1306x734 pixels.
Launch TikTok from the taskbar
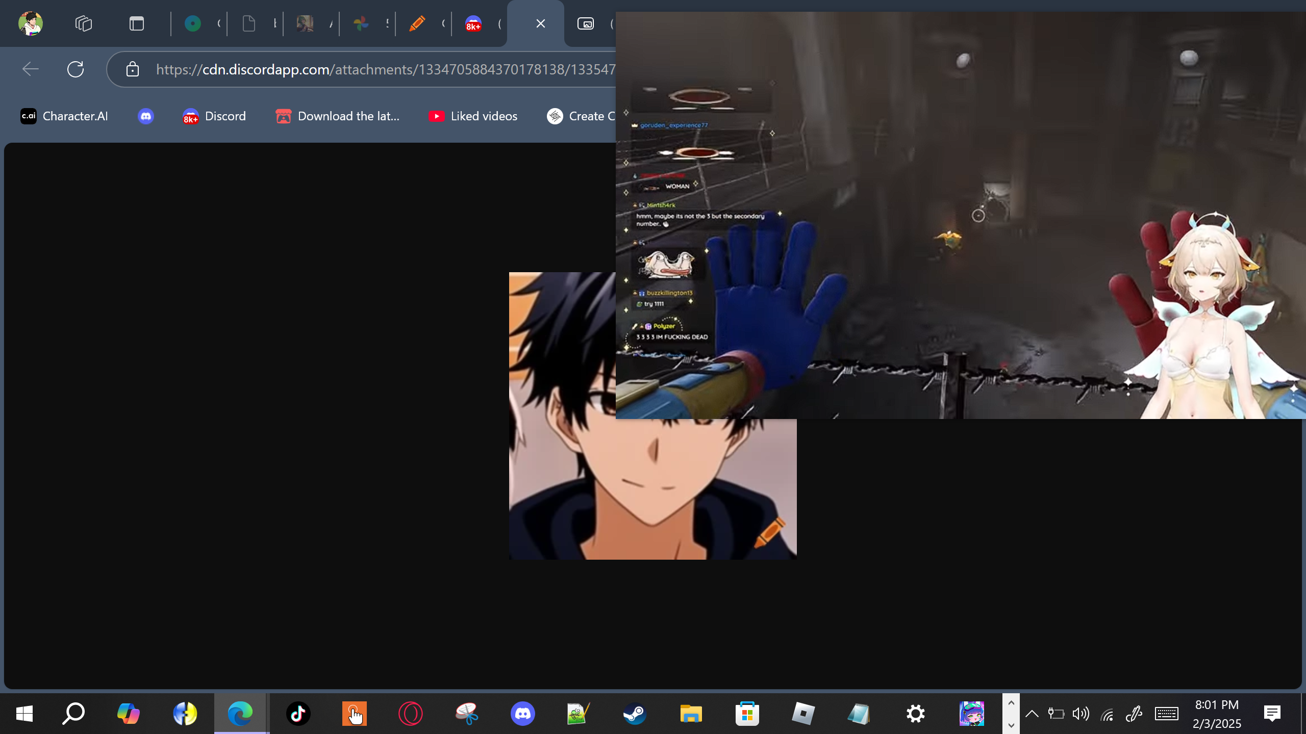coord(298,714)
